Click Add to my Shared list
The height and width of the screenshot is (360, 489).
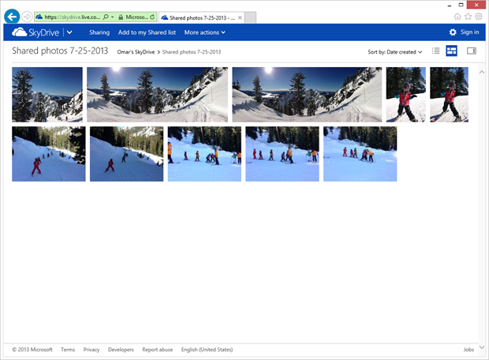click(147, 32)
